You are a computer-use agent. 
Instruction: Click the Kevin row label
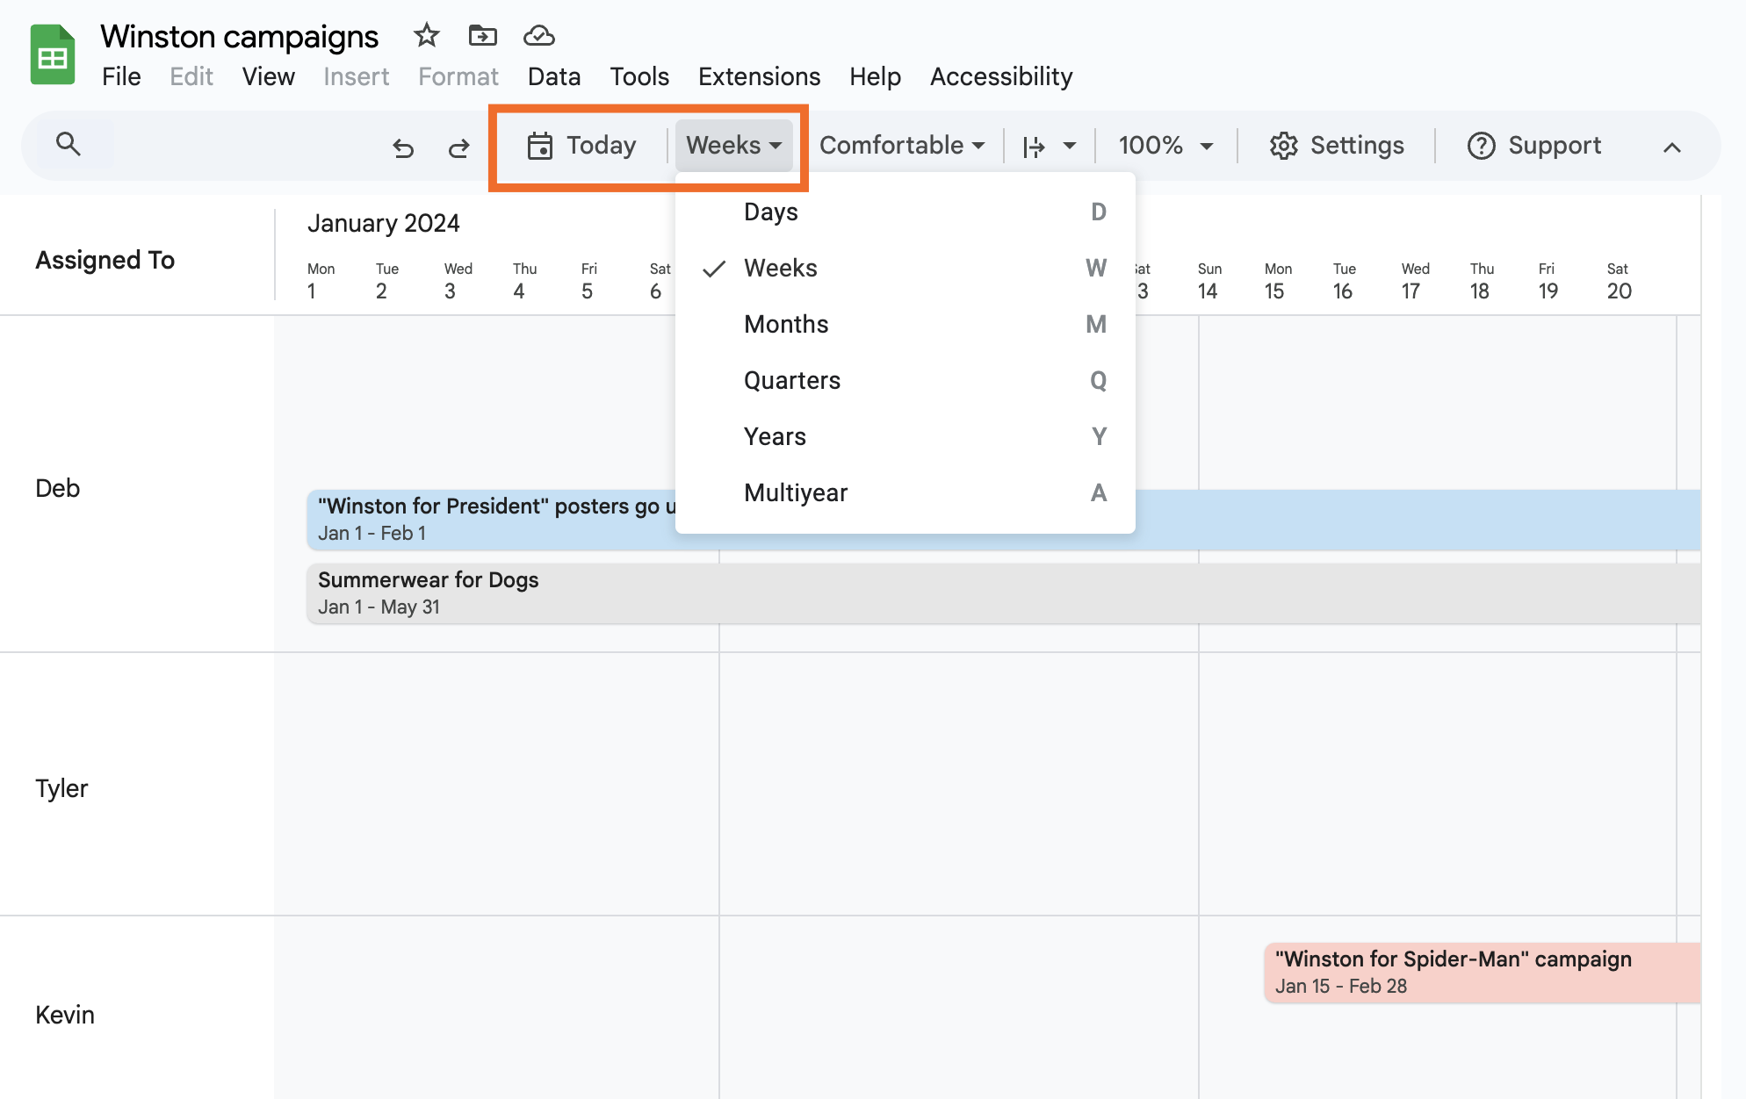[x=65, y=1015]
